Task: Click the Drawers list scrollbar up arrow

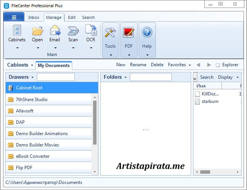Action: (x=95, y=97)
